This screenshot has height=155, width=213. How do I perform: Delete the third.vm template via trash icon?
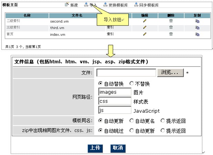[x=171, y=27]
